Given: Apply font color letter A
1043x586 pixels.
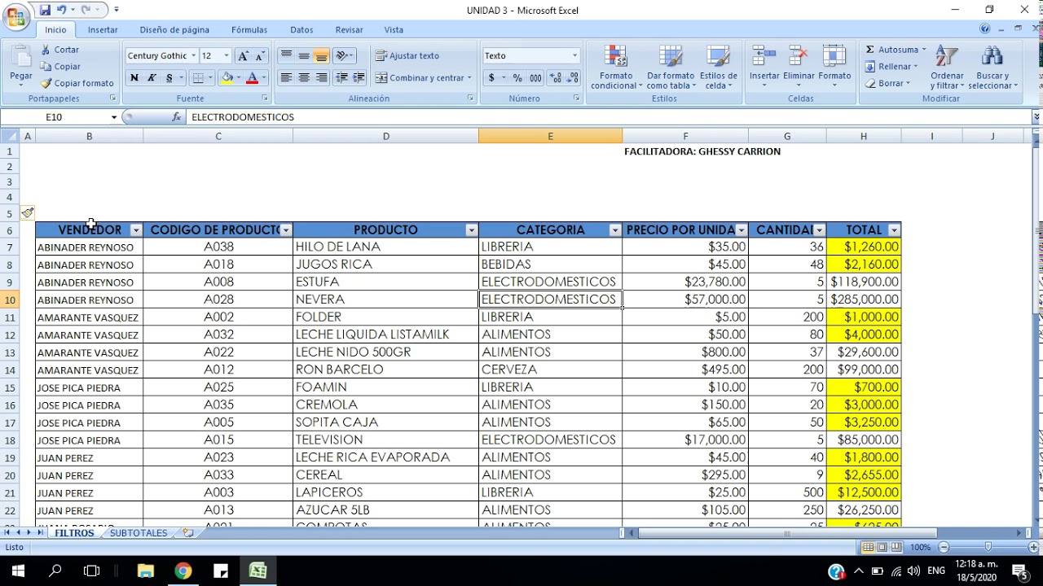Looking at the screenshot, I should pyautogui.click(x=252, y=77).
